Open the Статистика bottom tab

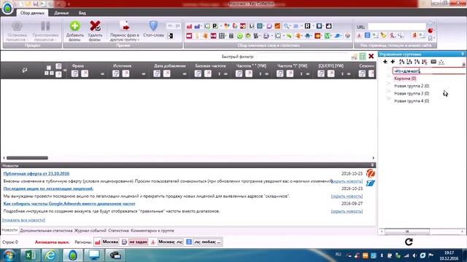(x=118, y=231)
